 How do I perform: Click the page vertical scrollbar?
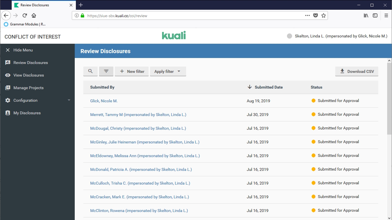tap(389, 97)
